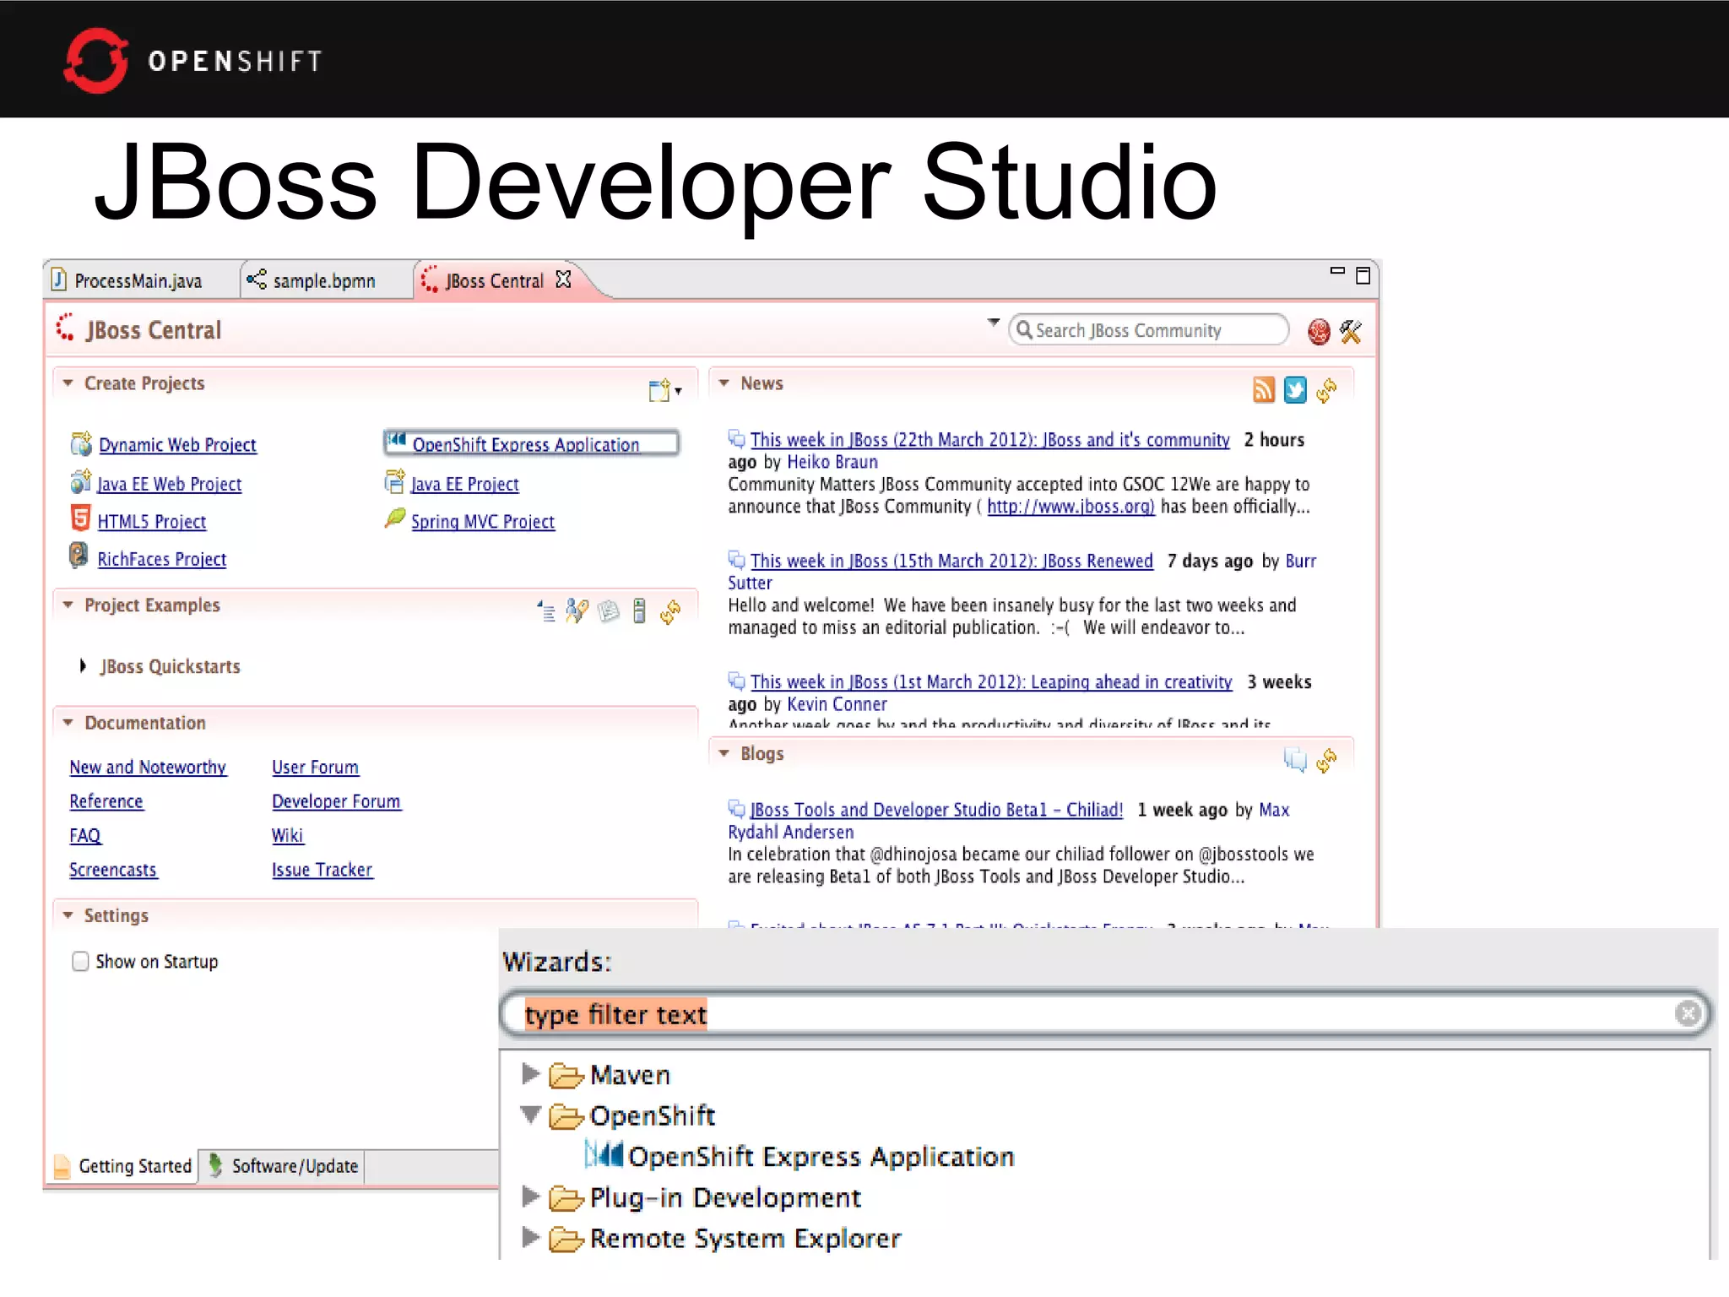Open the 22th March 2012 JBoss news article
Image resolution: width=1729 pixels, height=1297 pixels.
989,440
